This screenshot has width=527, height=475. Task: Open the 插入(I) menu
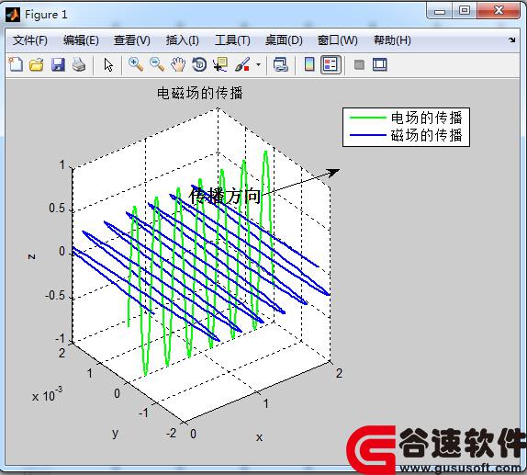coord(183,40)
